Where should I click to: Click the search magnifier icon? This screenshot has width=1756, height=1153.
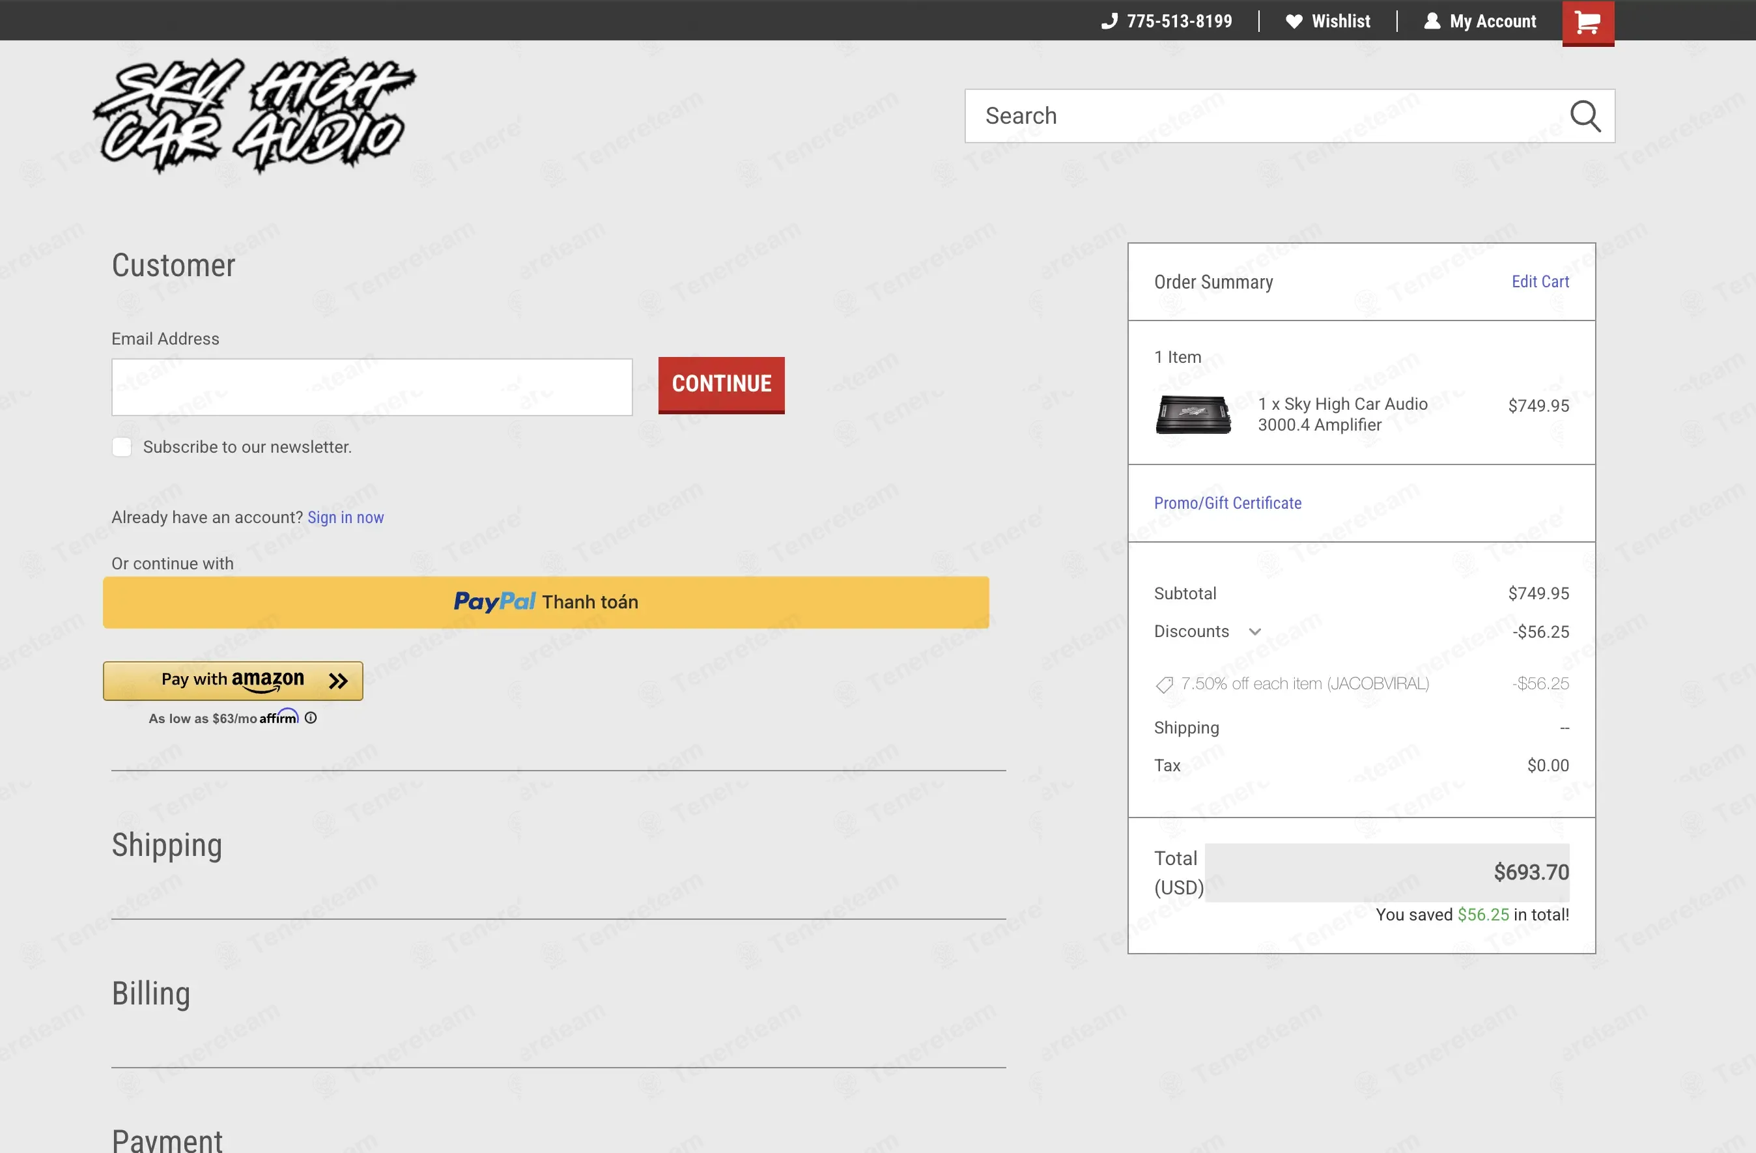(x=1585, y=116)
